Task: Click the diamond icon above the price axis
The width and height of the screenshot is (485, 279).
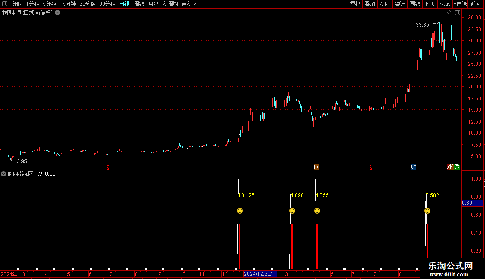Action: [x=449, y=13]
